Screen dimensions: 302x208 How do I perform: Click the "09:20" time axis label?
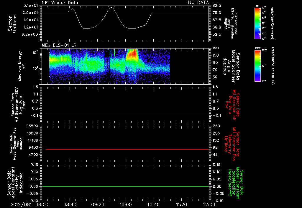click(98, 205)
